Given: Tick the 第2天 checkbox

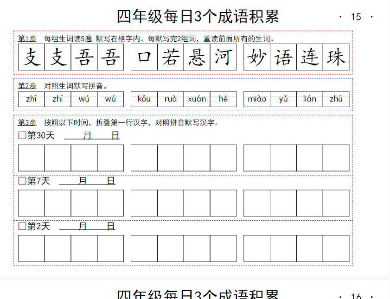Looking at the screenshot, I should pyautogui.click(x=22, y=226).
